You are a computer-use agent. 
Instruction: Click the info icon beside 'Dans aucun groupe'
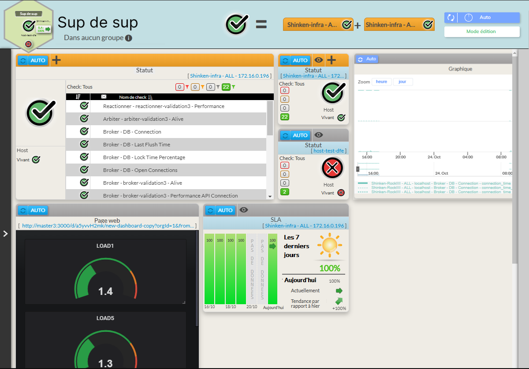129,38
